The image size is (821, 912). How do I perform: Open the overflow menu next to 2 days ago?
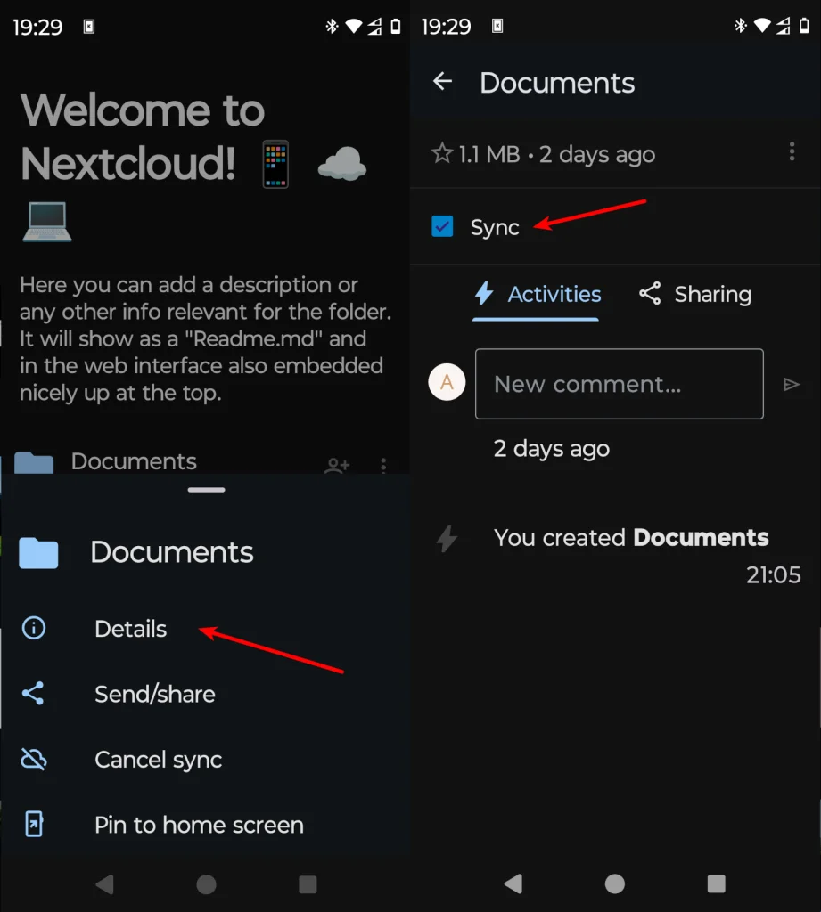[792, 151]
